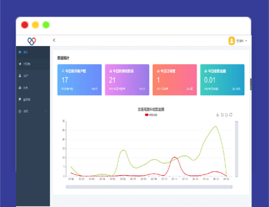Click the person icon in the sidebar
269x207 pixels.
coord(20,76)
